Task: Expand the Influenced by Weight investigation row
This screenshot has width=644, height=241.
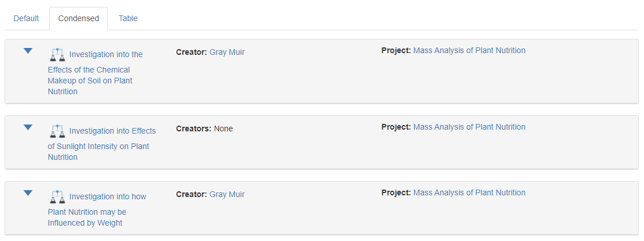Action: pos(28,193)
